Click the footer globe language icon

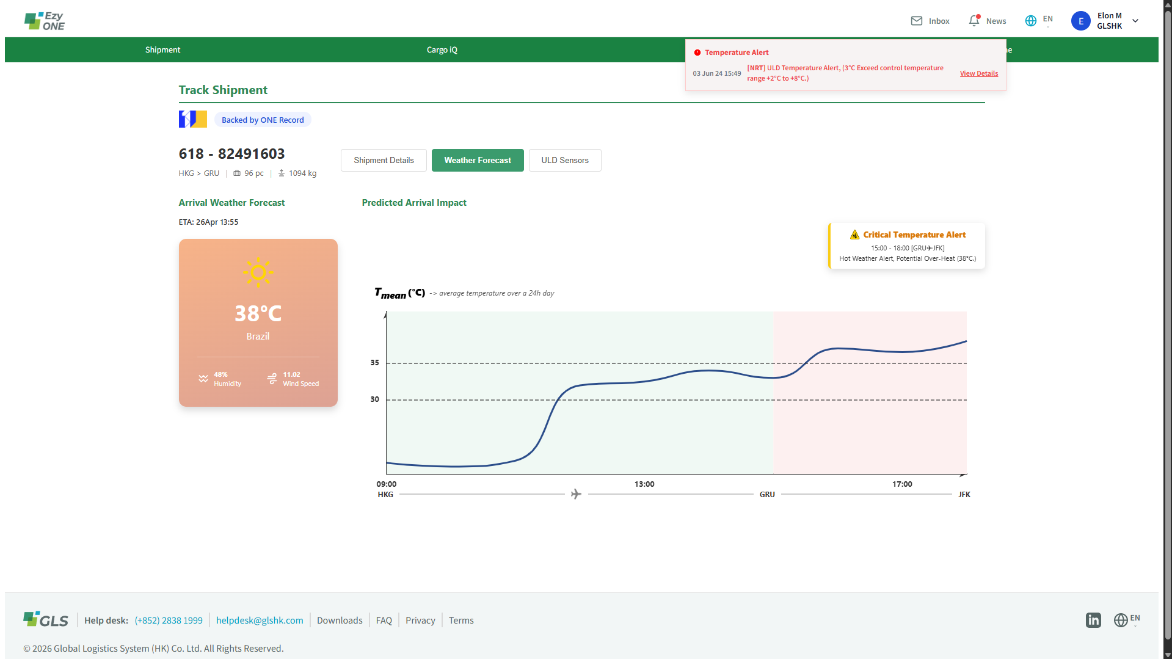(x=1121, y=620)
